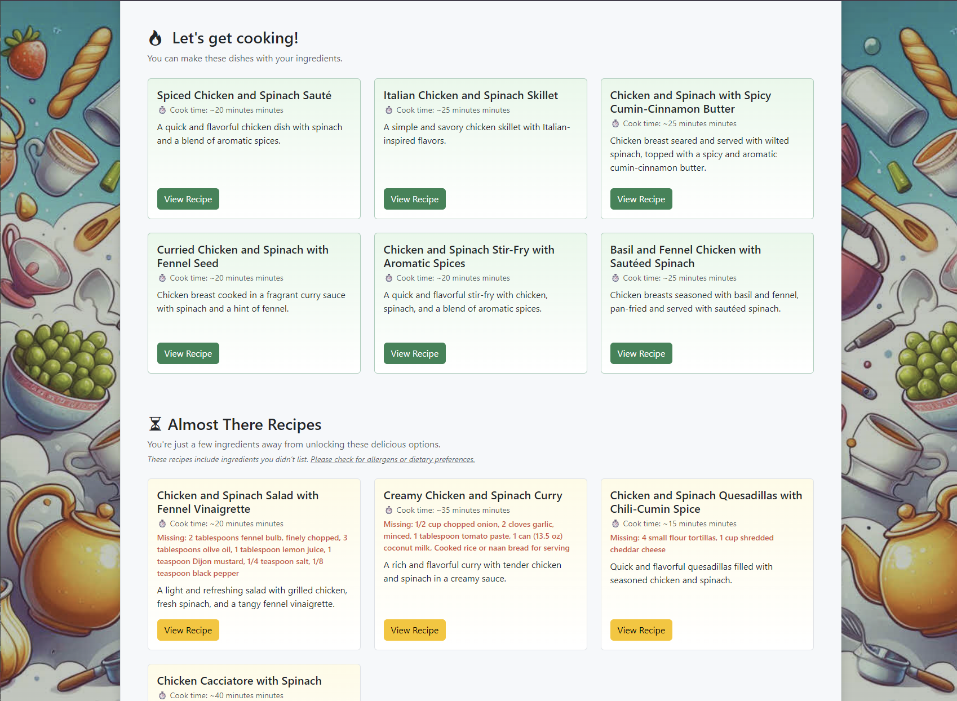Open recipe for Chicken Salad with Fennel Vinaigrette
This screenshot has width=957, height=701.
click(188, 630)
